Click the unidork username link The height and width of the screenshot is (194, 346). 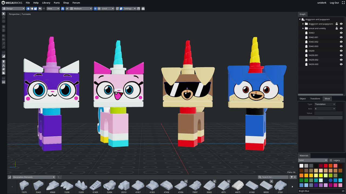pos(322,3)
